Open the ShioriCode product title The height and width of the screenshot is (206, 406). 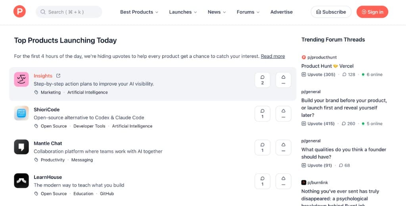47,110
